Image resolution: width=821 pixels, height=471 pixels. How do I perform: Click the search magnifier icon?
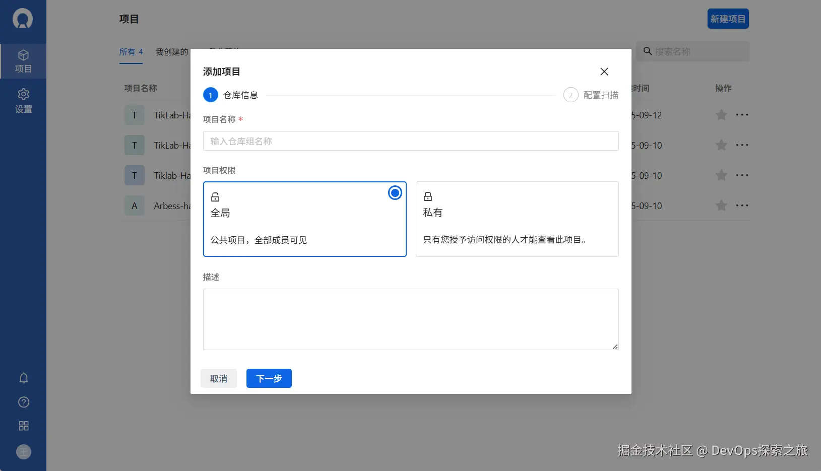(x=648, y=51)
